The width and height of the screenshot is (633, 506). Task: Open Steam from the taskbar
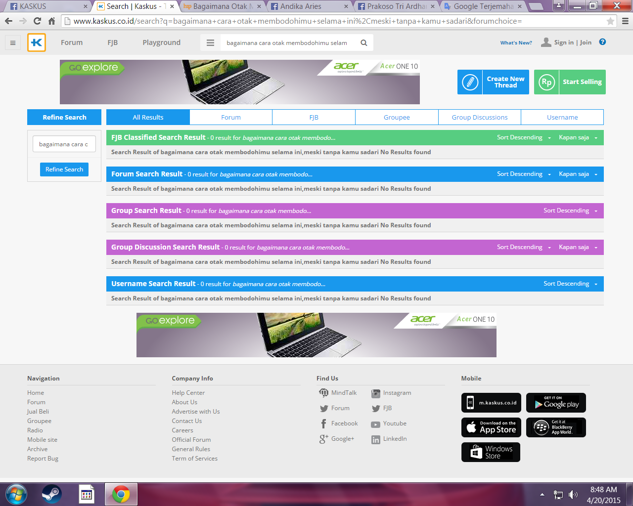[51, 494]
